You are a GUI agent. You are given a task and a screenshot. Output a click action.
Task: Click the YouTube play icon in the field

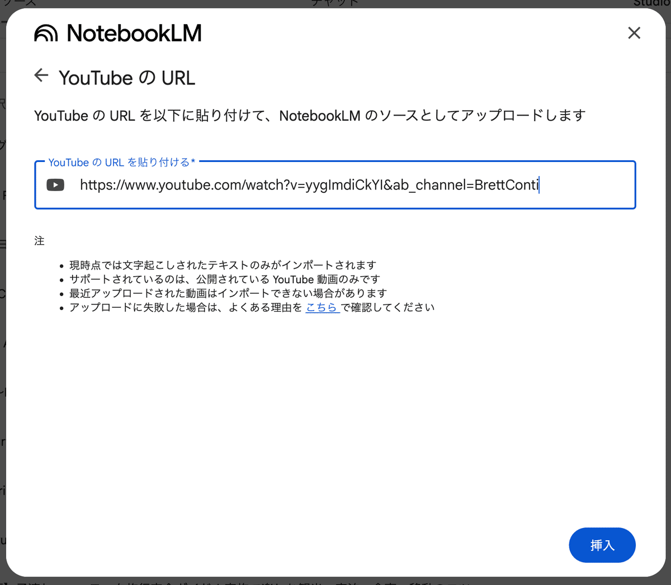click(x=55, y=185)
